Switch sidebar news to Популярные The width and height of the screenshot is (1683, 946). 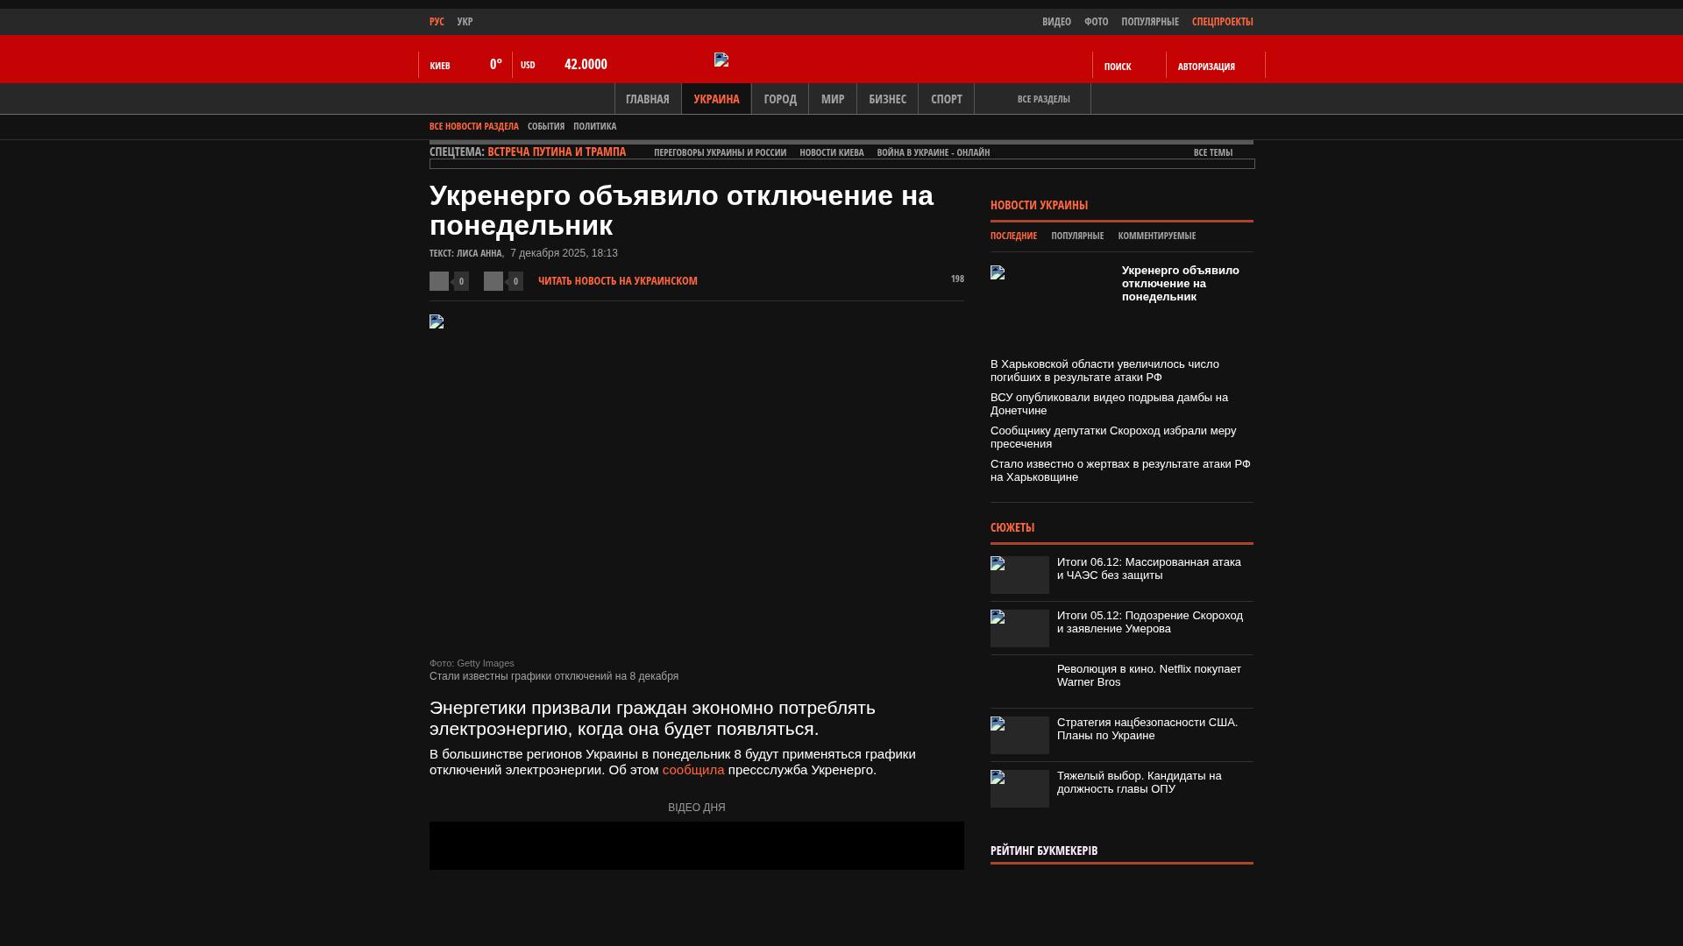tap(1077, 236)
